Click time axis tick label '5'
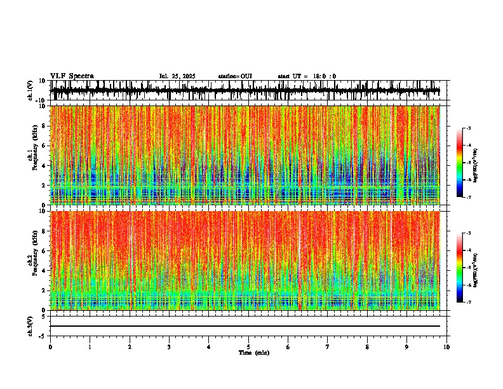503x389 pixels. tap(248, 347)
